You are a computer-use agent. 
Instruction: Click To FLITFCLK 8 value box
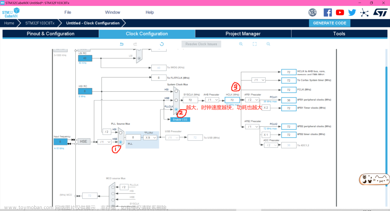(159, 78)
